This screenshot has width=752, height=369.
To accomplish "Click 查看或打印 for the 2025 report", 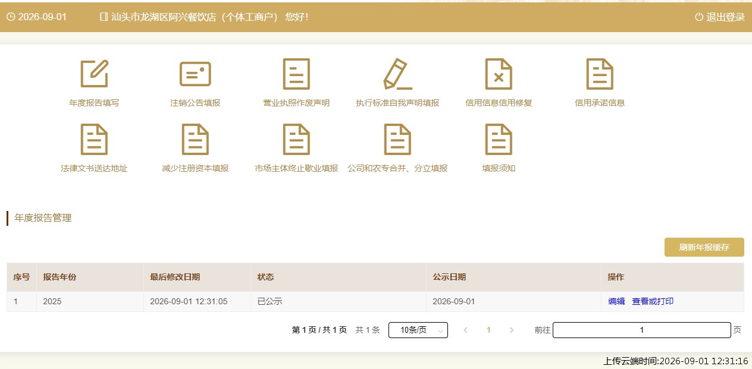I will click(x=653, y=301).
